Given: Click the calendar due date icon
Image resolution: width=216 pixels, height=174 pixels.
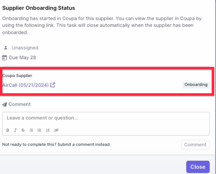Looking at the screenshot, I should coord(5,58).
